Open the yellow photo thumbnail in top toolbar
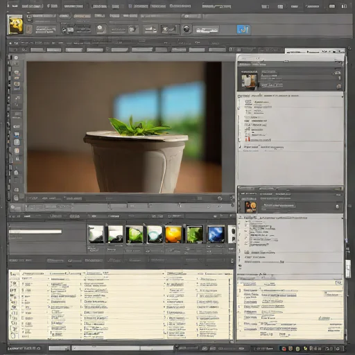 click(x=16, y=25)
